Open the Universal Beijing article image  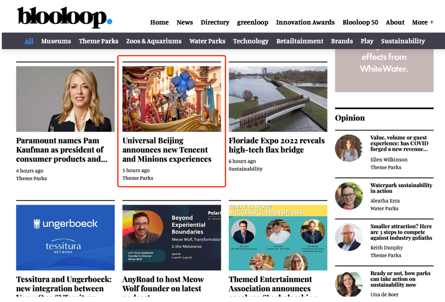(x=172, y=99)
